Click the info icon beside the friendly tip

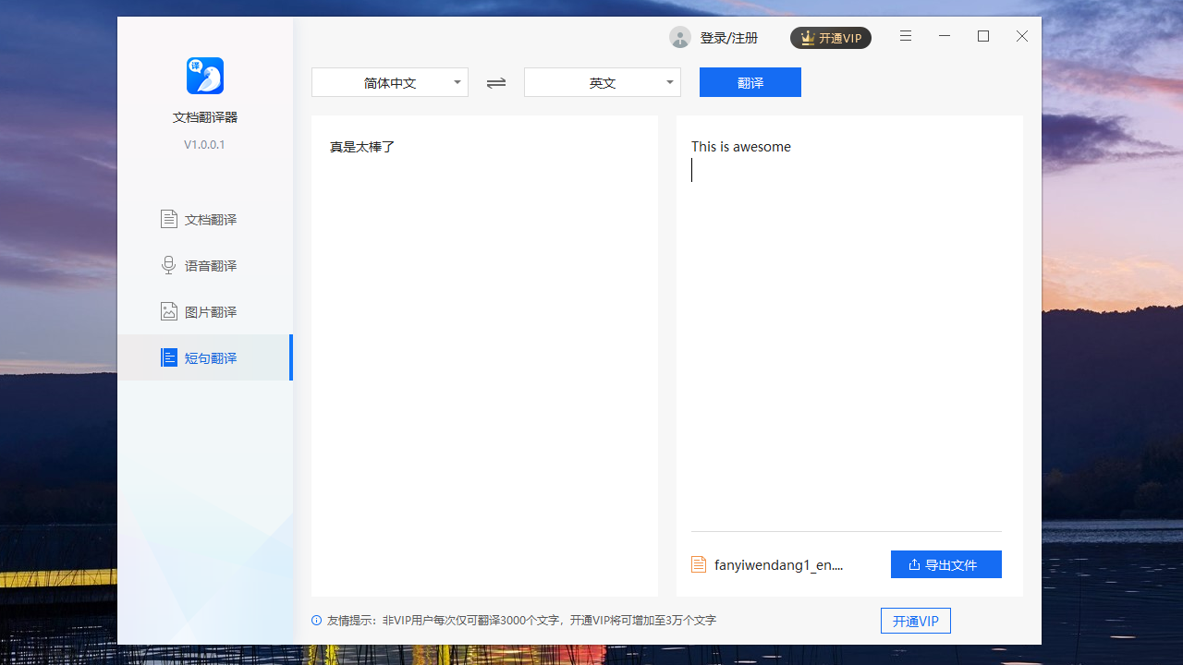coord(315,621)
